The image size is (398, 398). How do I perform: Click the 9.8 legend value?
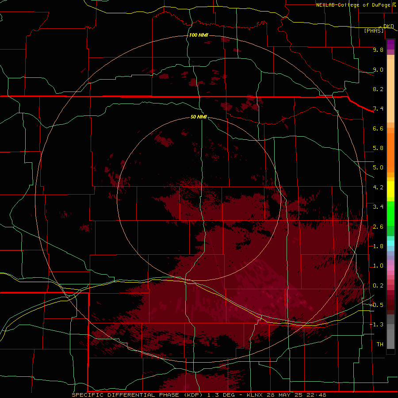378,50
